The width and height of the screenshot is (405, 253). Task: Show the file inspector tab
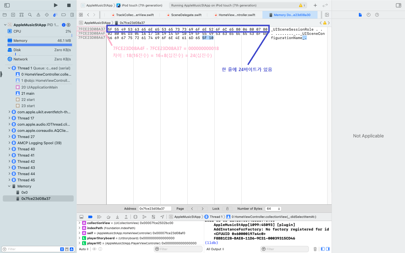click(360, 15)
